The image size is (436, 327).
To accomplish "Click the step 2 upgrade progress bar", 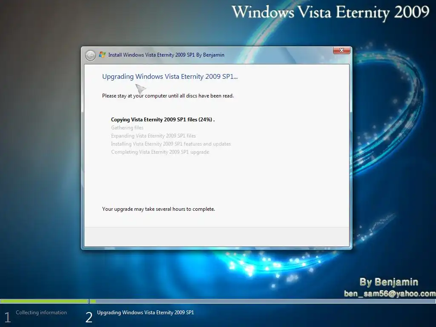I will [262, 301].
